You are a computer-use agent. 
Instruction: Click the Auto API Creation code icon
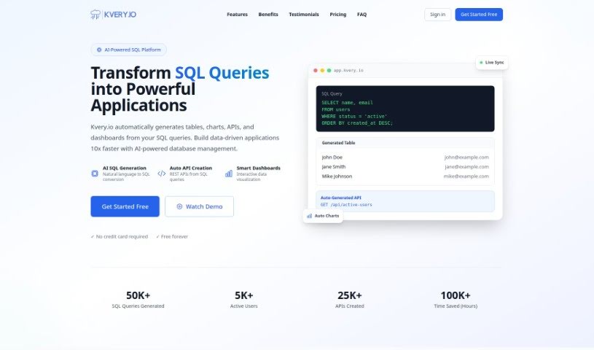161,174
